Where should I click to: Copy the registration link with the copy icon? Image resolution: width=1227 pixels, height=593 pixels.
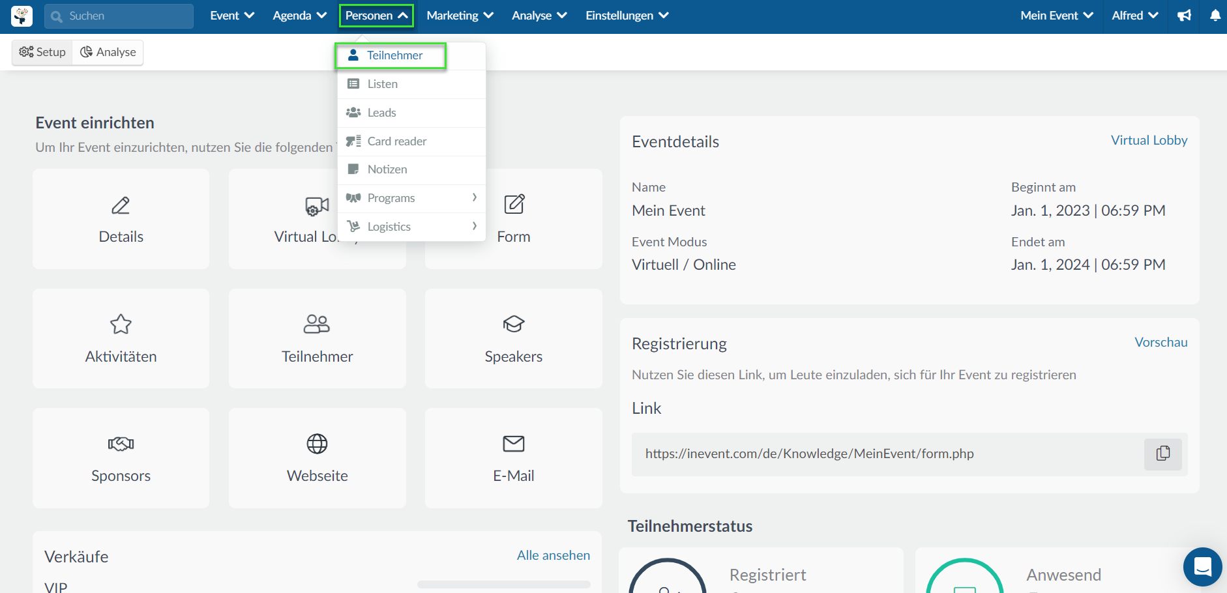[1163, 454]
